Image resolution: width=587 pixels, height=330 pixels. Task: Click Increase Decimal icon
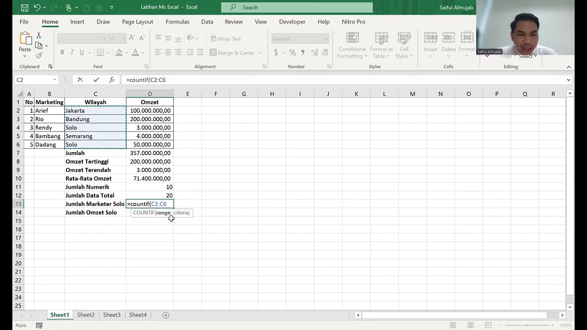(x=315, y=52)
